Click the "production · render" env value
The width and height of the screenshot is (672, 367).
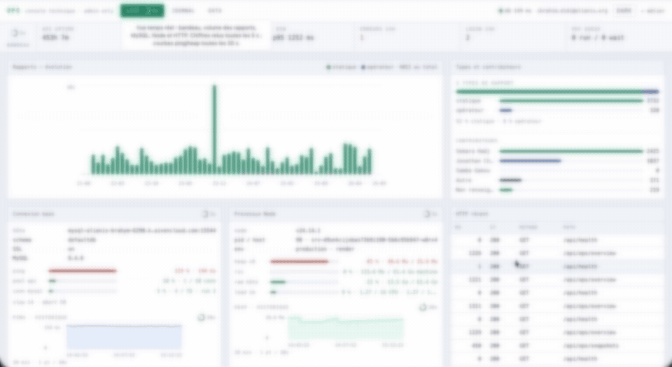point(325,249)
